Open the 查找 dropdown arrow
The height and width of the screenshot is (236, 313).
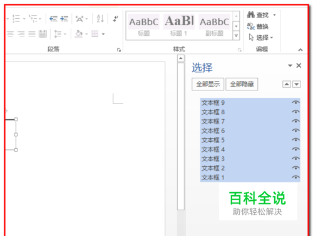[x=274, y=15]
